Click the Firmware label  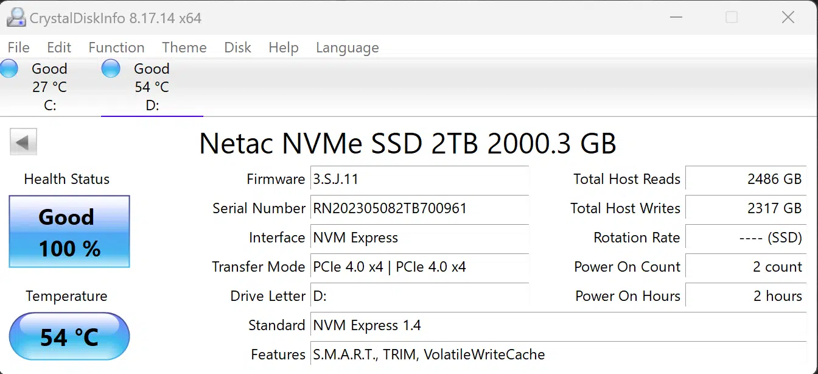point(276,179)
